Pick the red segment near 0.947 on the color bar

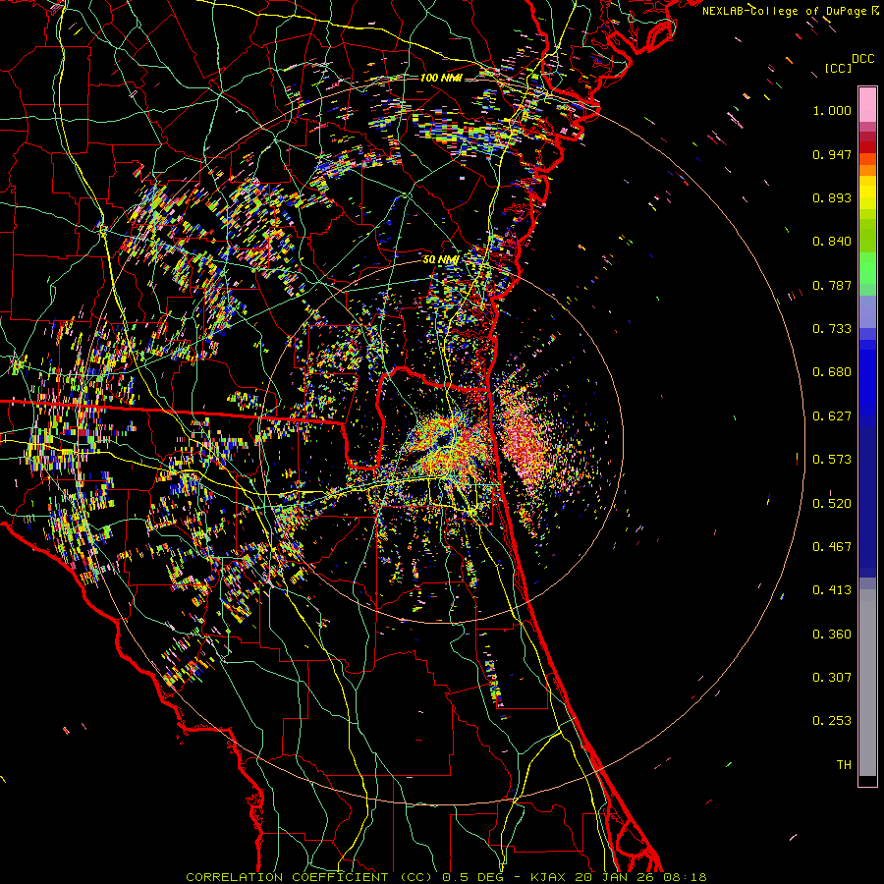pos(867,146)
